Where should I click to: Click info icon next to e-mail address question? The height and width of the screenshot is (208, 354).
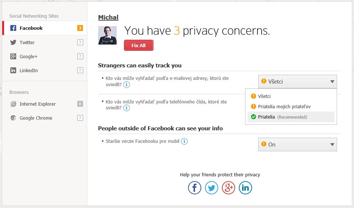pyautogui.click(x=127, y=85)
